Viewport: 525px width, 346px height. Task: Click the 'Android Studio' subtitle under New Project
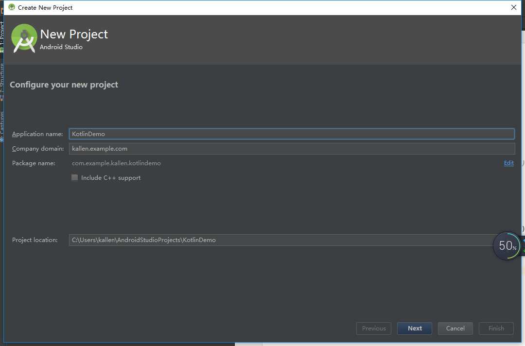[x=61, y=47]
